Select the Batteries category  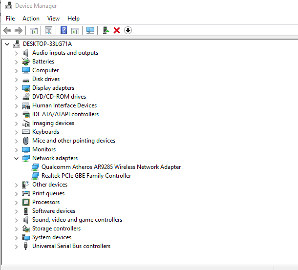point(43,62)
